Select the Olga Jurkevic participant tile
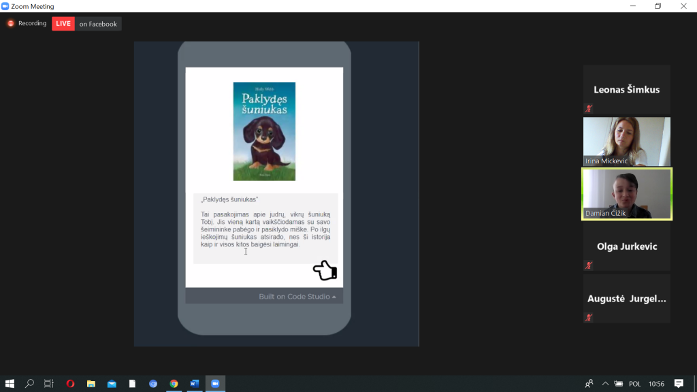The width and height of the screenshot is (697, 392). [x=627, y=246]
